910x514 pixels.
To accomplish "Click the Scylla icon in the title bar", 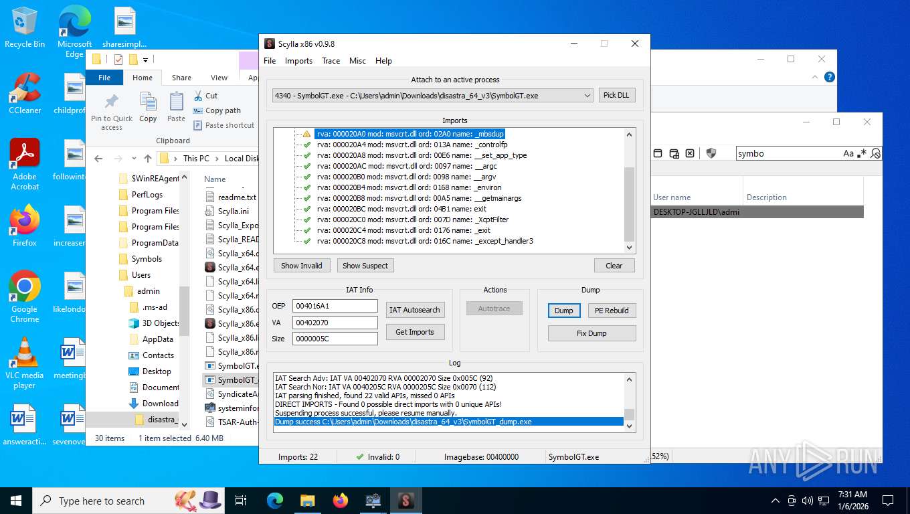I will click(270, 44).
